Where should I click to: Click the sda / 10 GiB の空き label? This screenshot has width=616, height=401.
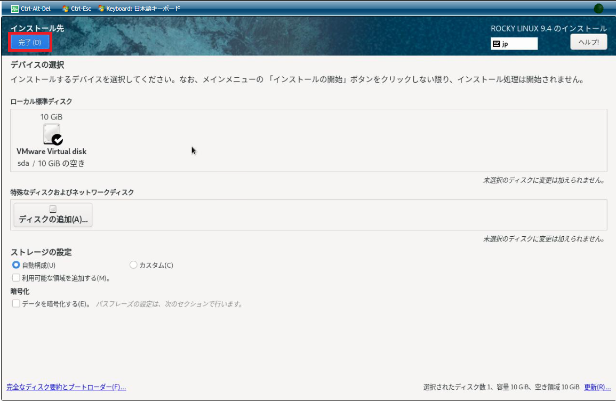tap(51, 163)
